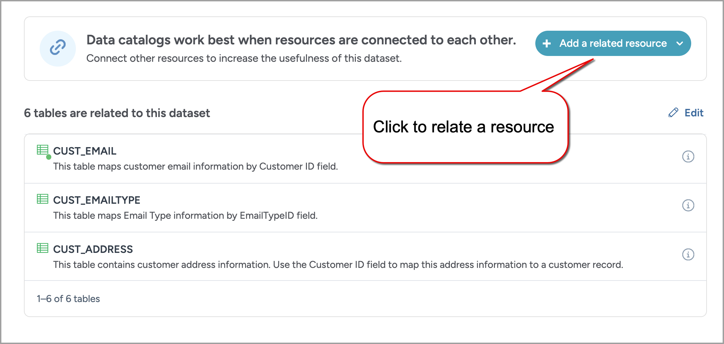Open the CUST_EMAIL table link
Screen dimensions: 724x344
[85, 151]
